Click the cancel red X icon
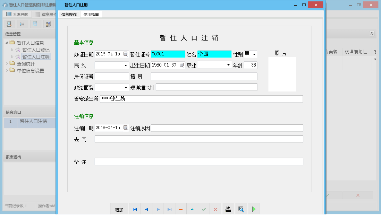The image size is (381, 220). click(x=215, y=209)
